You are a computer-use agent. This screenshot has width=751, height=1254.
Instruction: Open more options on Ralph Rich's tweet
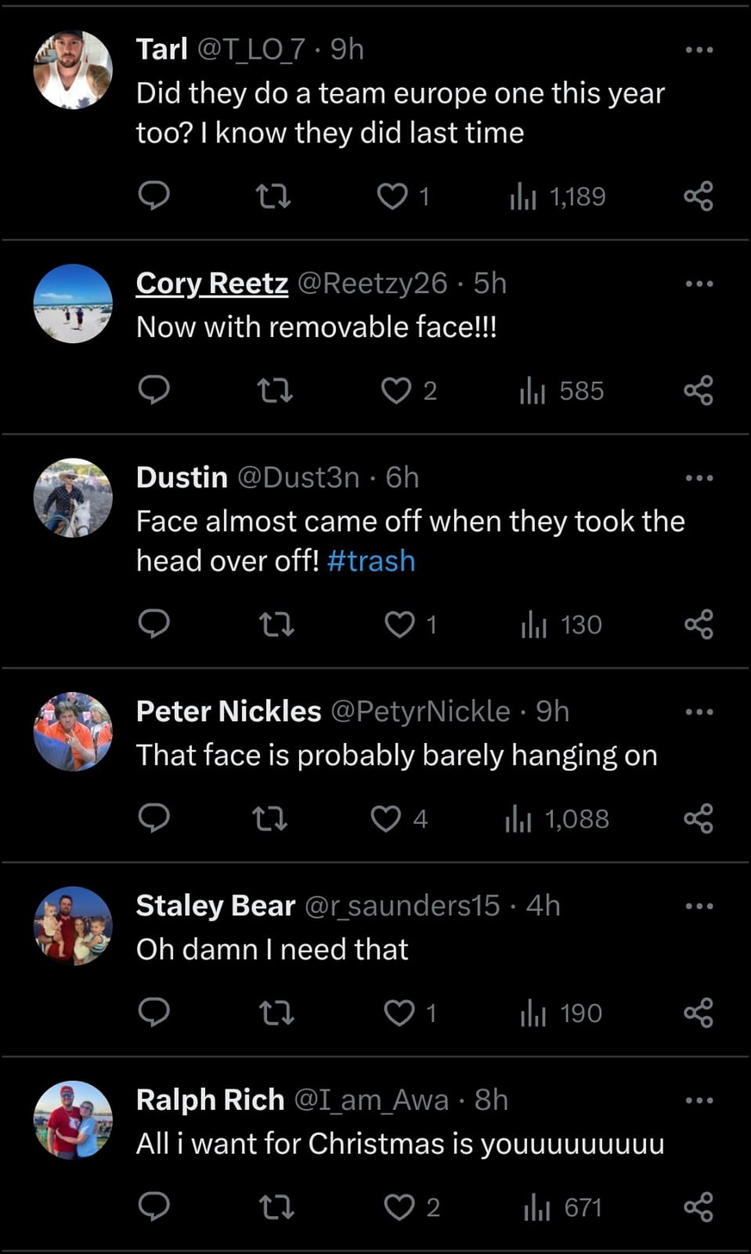(x=699, y=1100)
